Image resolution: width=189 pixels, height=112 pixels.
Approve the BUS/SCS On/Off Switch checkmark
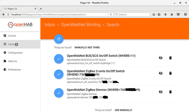[59, 59]
